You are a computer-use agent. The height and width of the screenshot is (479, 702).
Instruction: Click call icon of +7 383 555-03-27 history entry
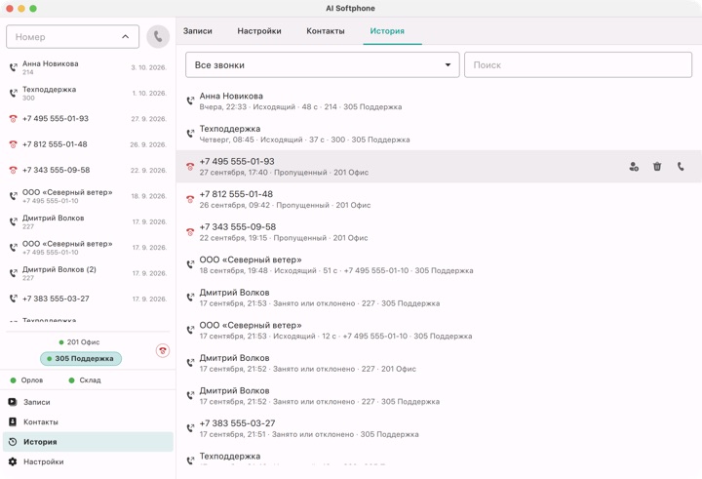point(190,428)
